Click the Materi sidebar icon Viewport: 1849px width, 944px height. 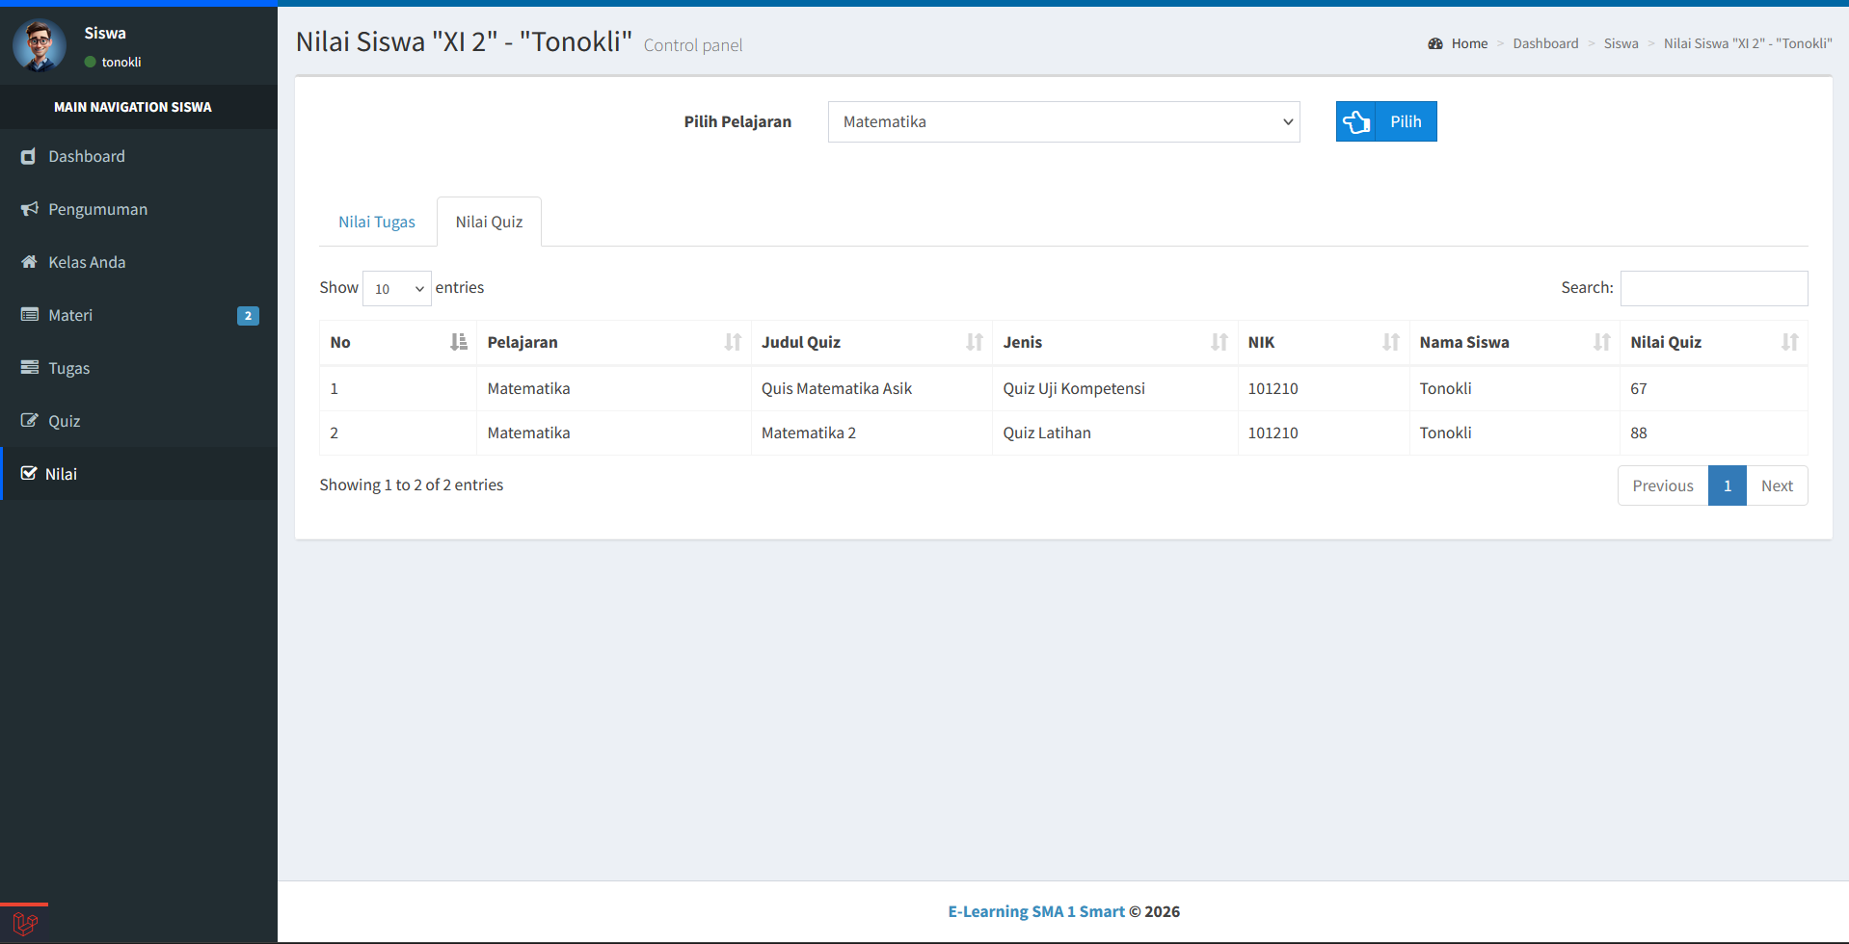[x=30, y=315]
